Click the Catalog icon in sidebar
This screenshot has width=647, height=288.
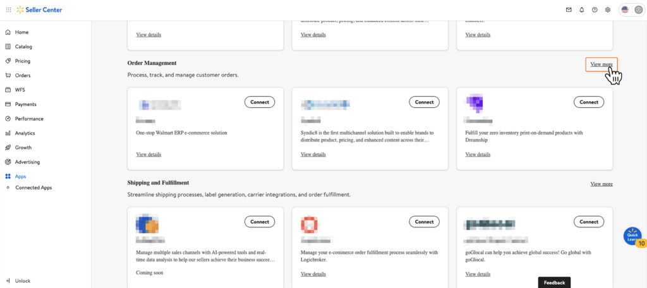point(8,47)
